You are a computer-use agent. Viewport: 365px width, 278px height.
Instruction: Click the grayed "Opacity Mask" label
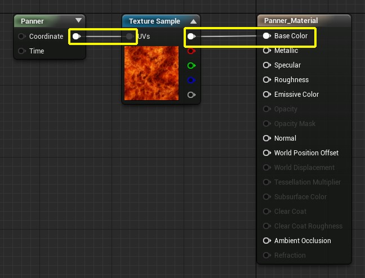tap(295, 124)
